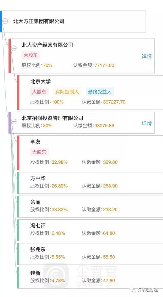This screenshot has height=297, width=163.
Task: Click the 最终受益人 tag on 北京大学
Action: (x=100, y=92)
